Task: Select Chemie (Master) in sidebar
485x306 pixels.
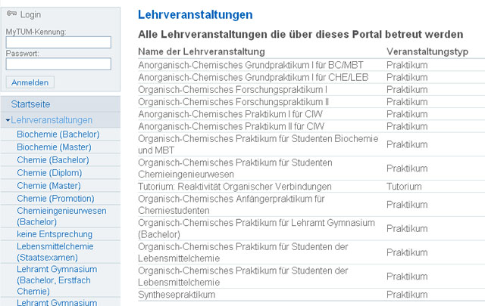Action: coord(48,186)
